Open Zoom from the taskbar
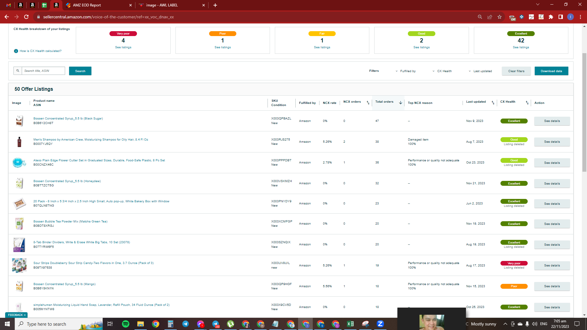 coord(380,324)
